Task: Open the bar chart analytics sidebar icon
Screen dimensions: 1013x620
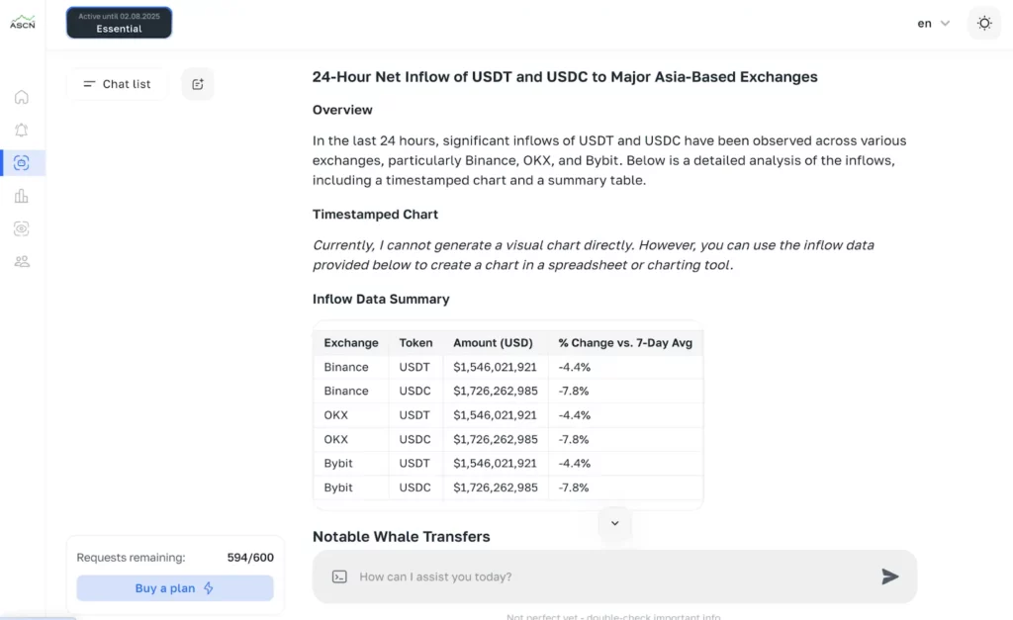Action: [x=22, y=196]
